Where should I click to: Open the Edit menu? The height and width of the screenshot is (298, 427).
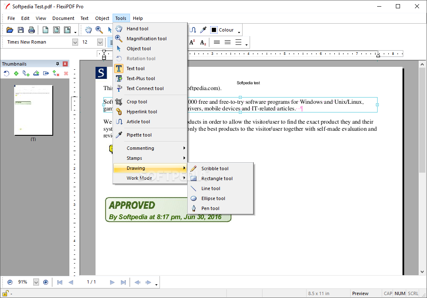coord(25,18)
